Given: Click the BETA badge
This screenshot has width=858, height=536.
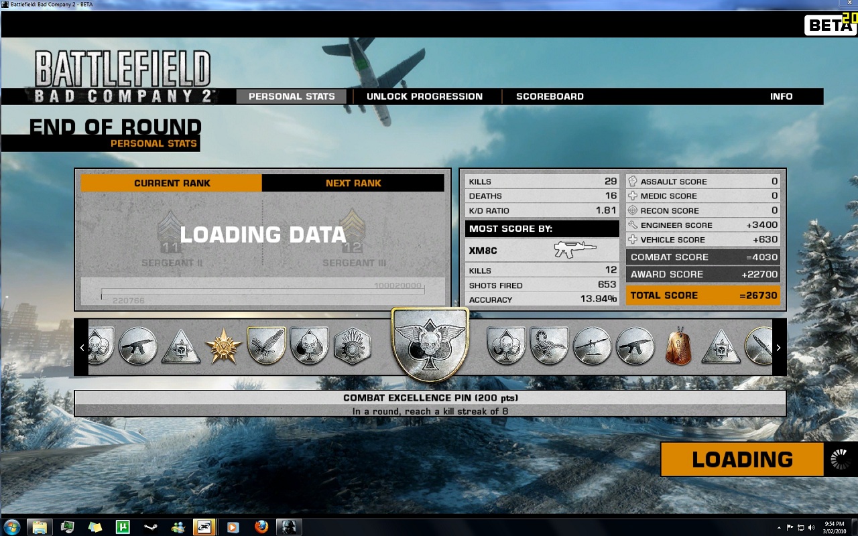Looking at the screenshot, I should (x=831, y=25).
